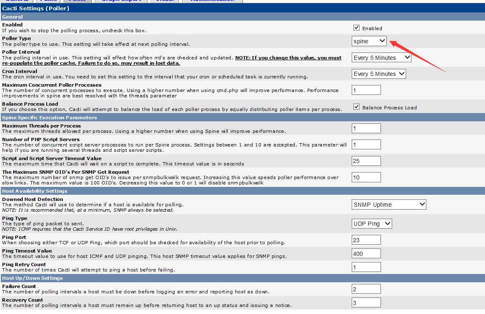Click the Maximum Threads per Process label
Viewport: 485px width, 314px height.
41,126
